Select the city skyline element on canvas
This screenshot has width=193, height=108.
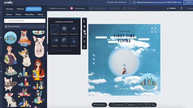pyautogui.click(x=149, y=81)
